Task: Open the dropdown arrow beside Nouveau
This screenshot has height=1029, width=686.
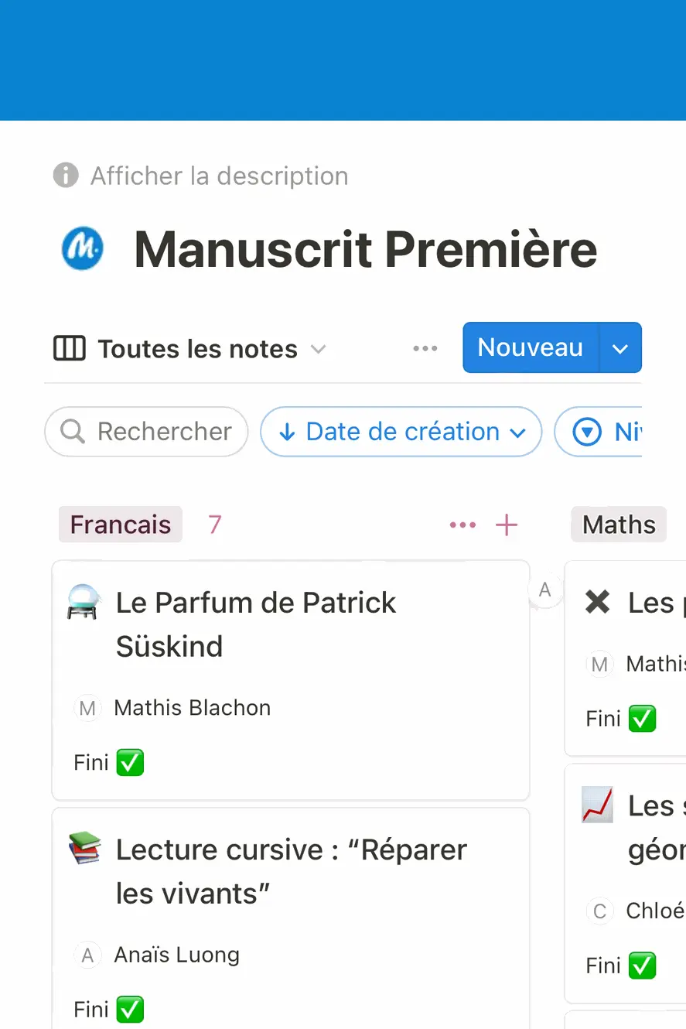Action: click(620, 348)
